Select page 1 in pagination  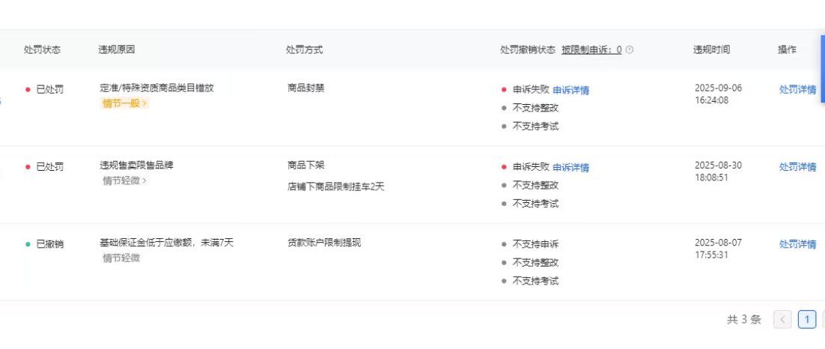pos(806,320)
